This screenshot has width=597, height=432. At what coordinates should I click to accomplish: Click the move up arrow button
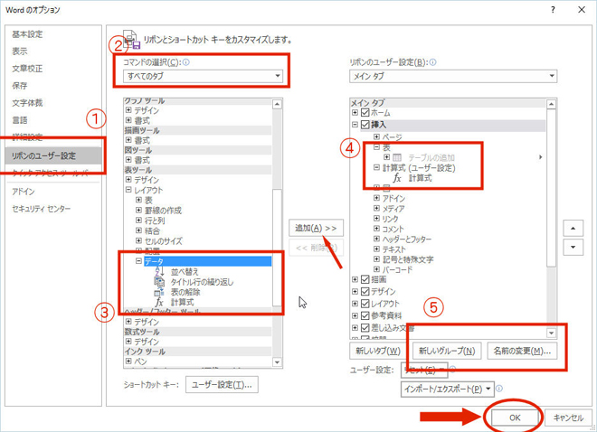coord(571,229)
